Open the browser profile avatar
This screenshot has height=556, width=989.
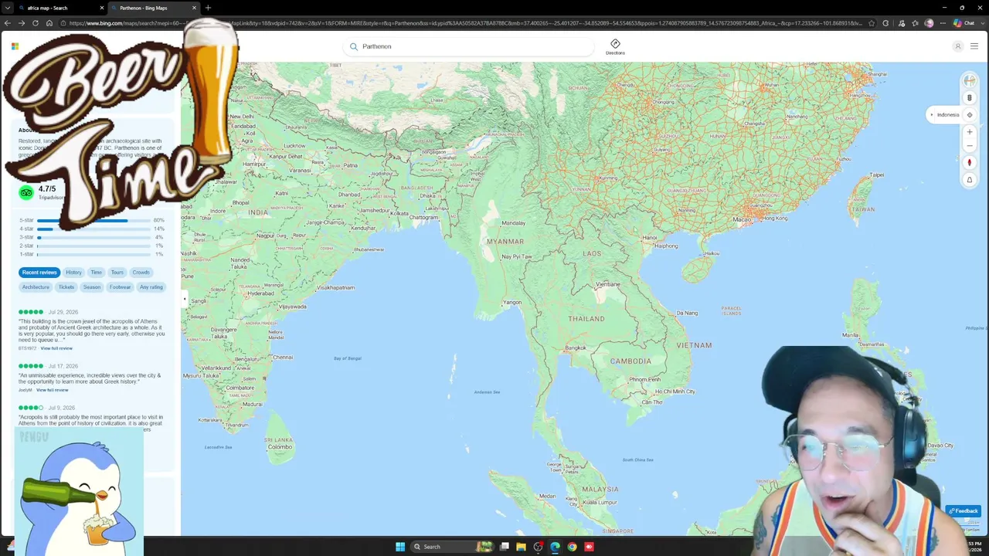[x=929, y=23]
